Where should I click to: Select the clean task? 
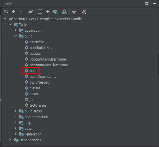34,94
